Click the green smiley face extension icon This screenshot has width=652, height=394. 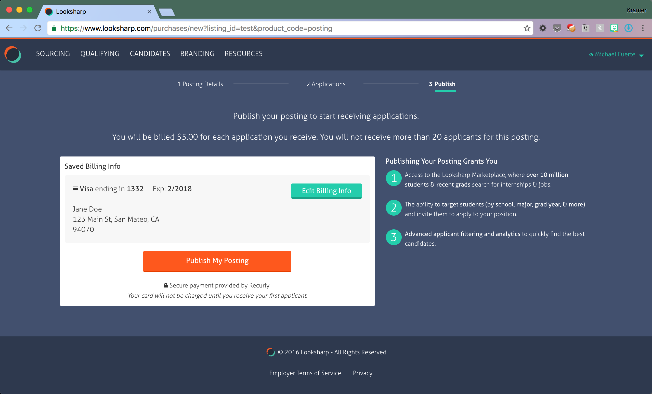(x=614, y=28)
